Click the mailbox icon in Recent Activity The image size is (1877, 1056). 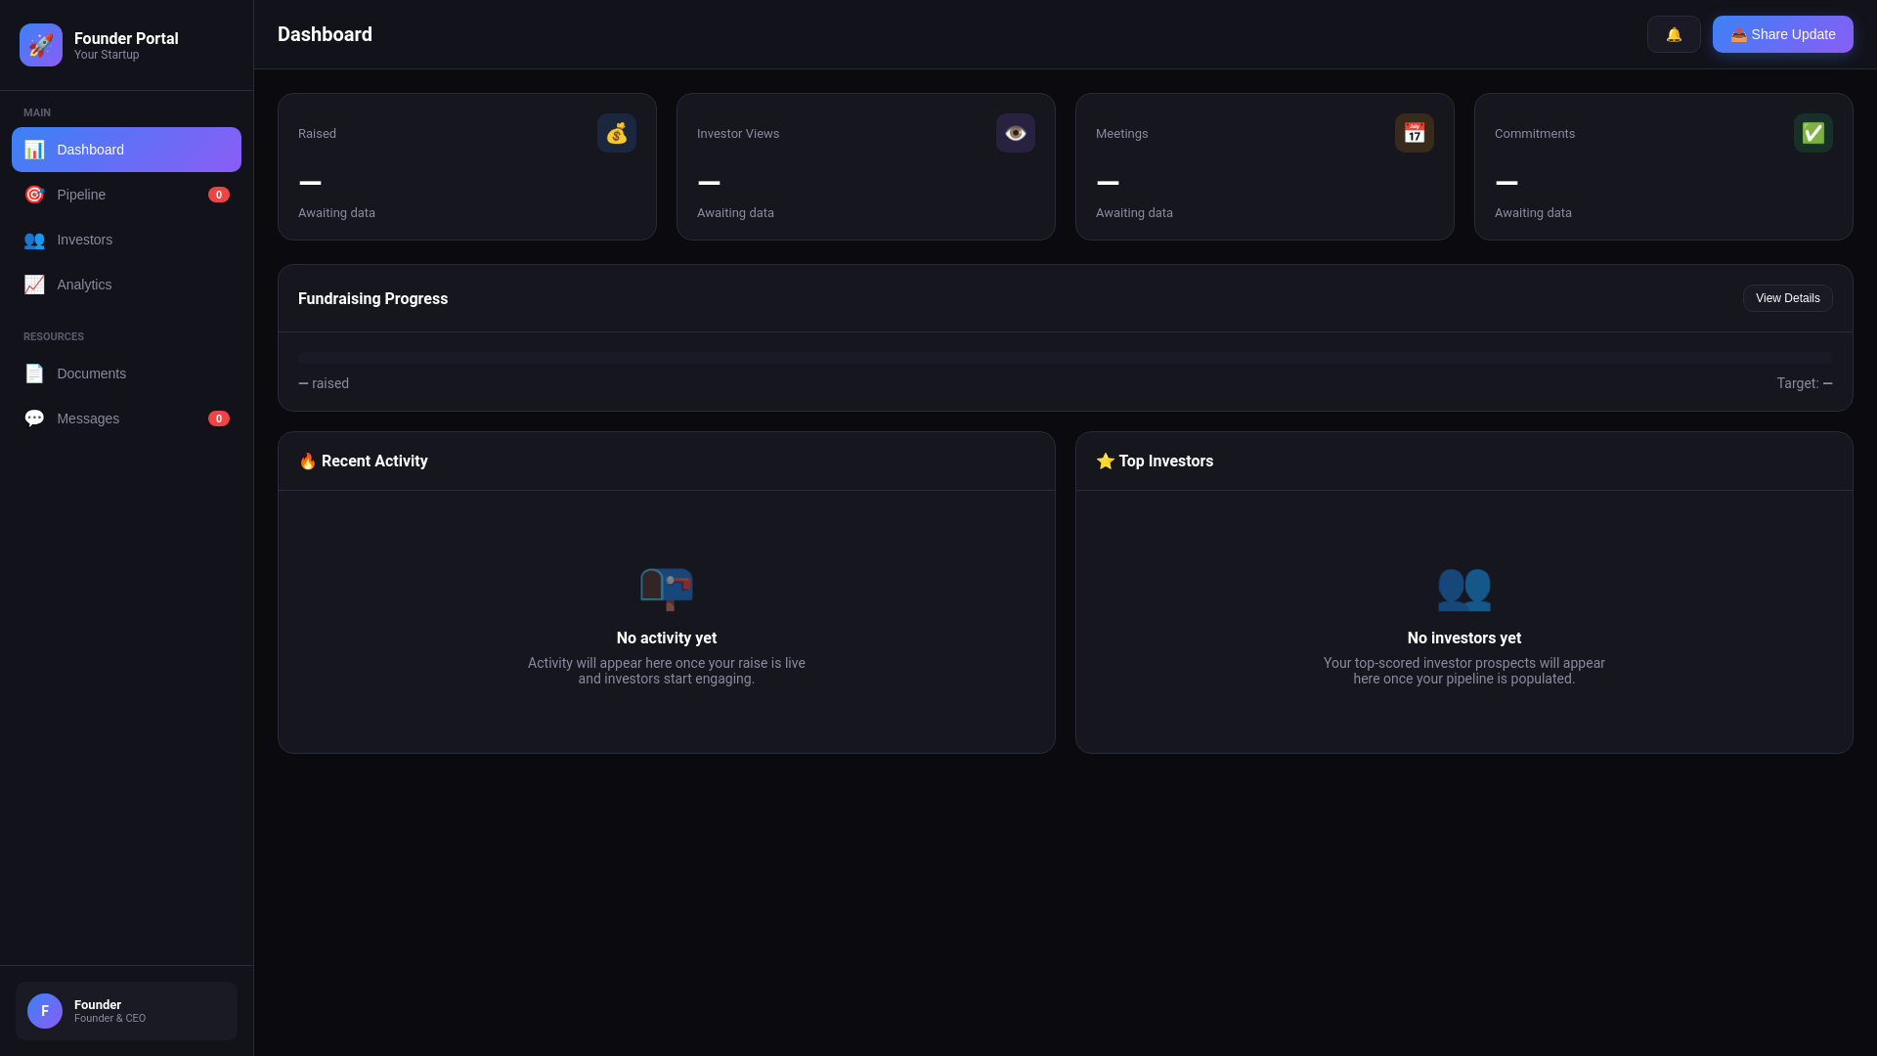click(x=667, y=588)
